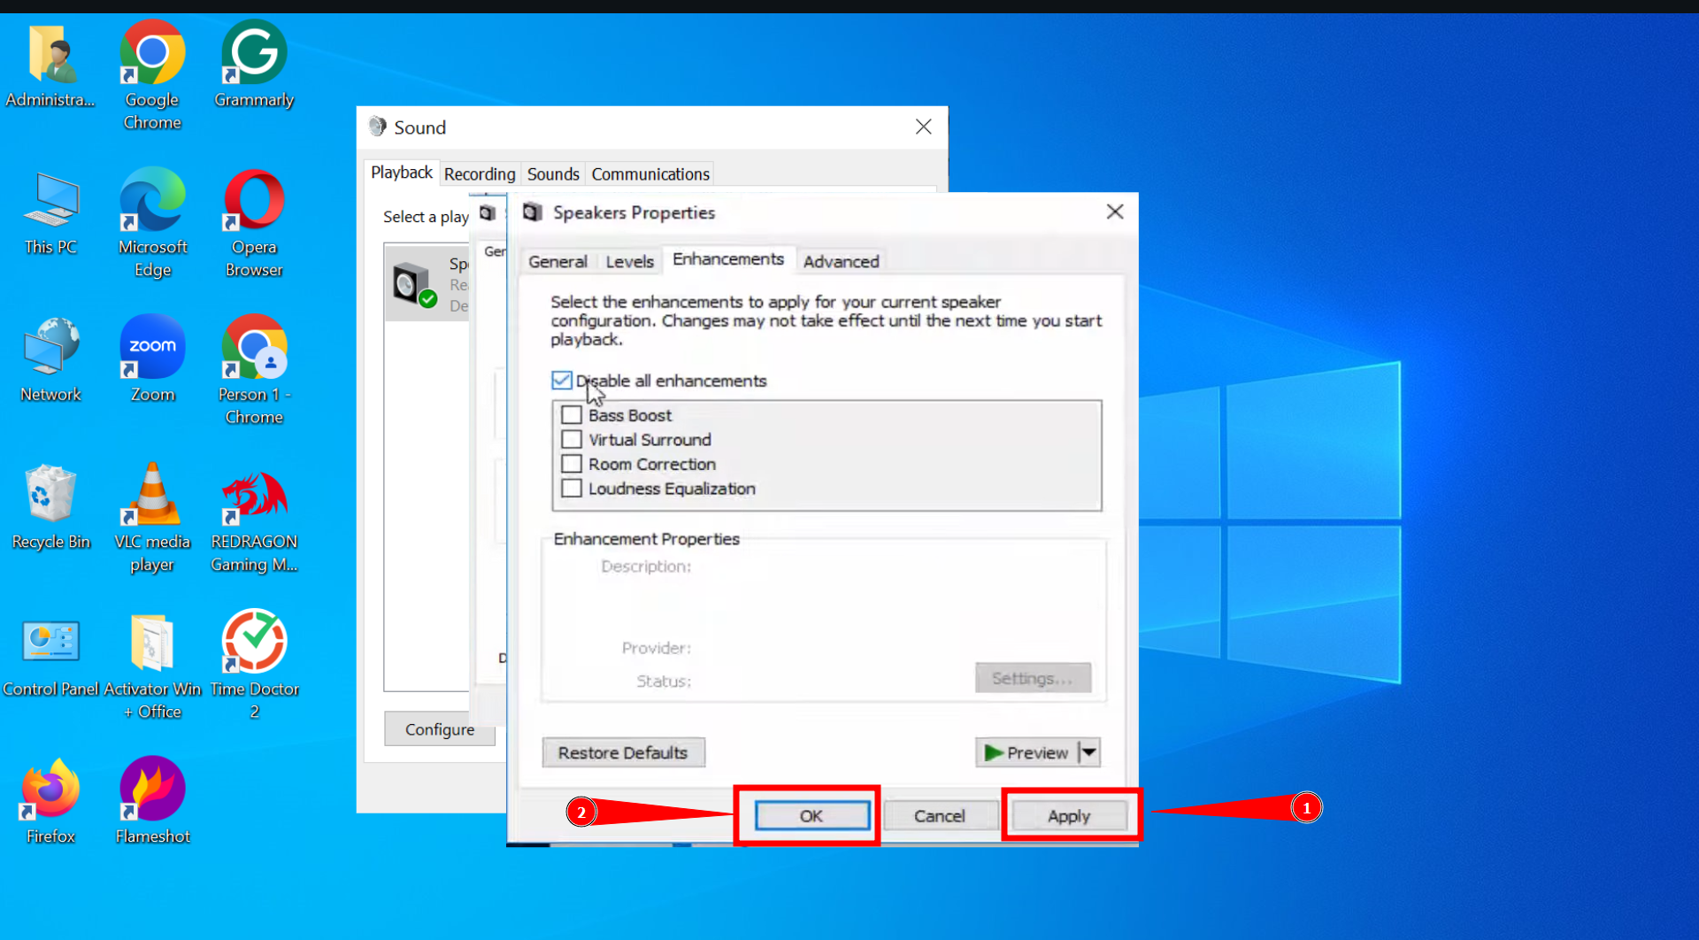This screenshot has height=940, width=1699.
Task: Select the Communications tab in Sound window
Action: point(650,174)
